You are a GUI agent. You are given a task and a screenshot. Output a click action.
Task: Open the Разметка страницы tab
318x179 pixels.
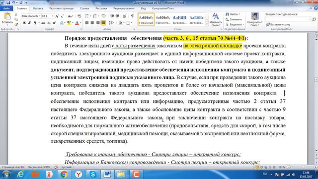point(61,8)
